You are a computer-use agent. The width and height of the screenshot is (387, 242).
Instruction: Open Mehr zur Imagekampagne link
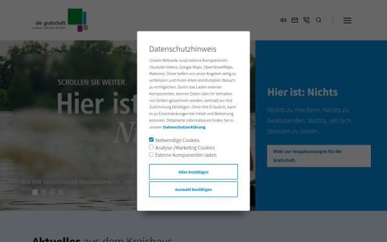(319, 156)
